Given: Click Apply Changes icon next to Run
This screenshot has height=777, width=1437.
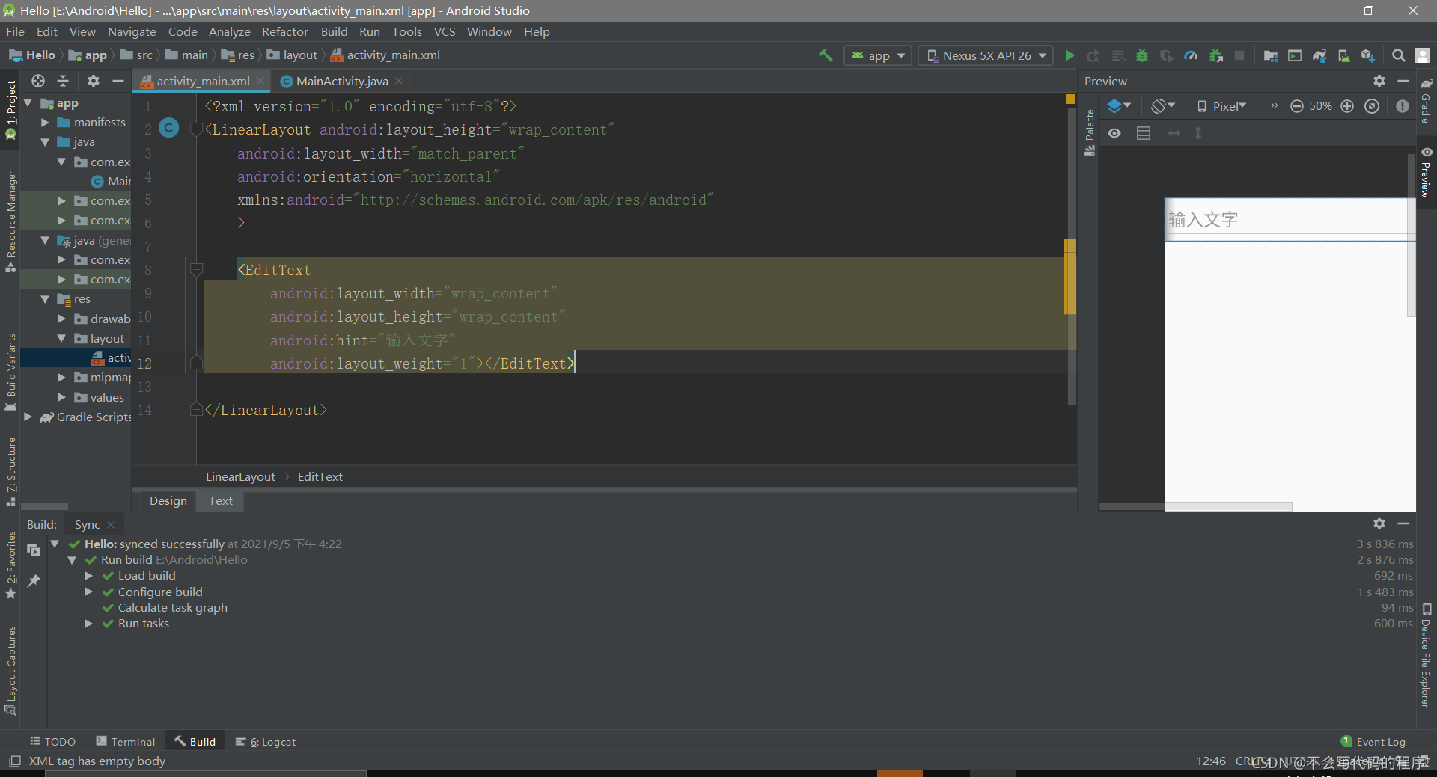Looking at the screenshot, I should pos(1093,55).
